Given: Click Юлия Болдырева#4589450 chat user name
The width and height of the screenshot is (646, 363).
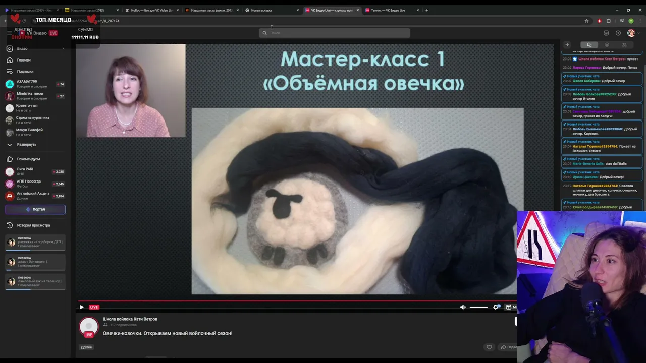Looking at the screenshot, I should [595, 207].
